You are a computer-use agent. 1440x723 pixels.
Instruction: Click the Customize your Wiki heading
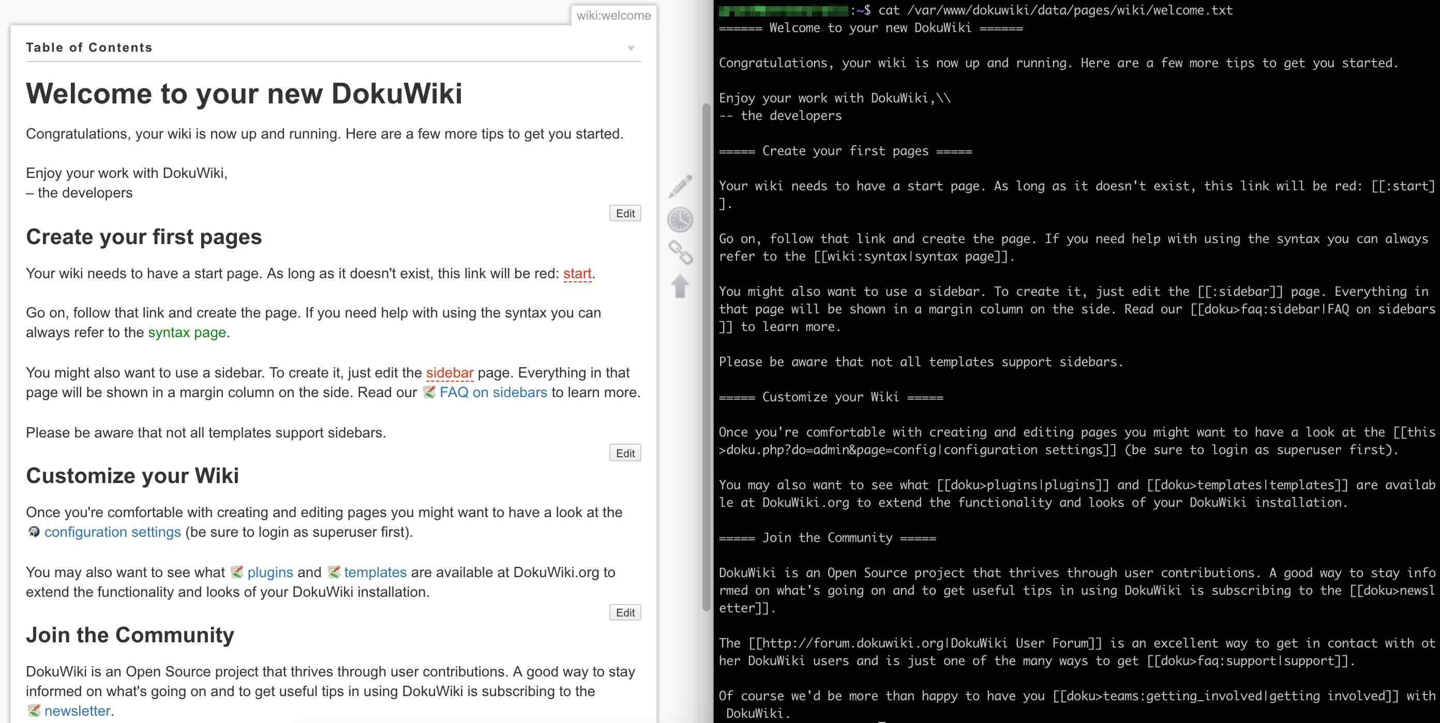click(132, 476)
